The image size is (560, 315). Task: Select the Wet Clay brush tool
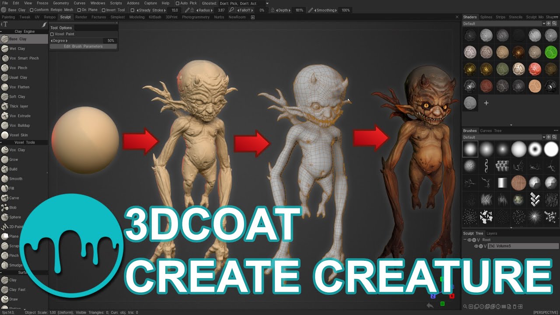24,49
